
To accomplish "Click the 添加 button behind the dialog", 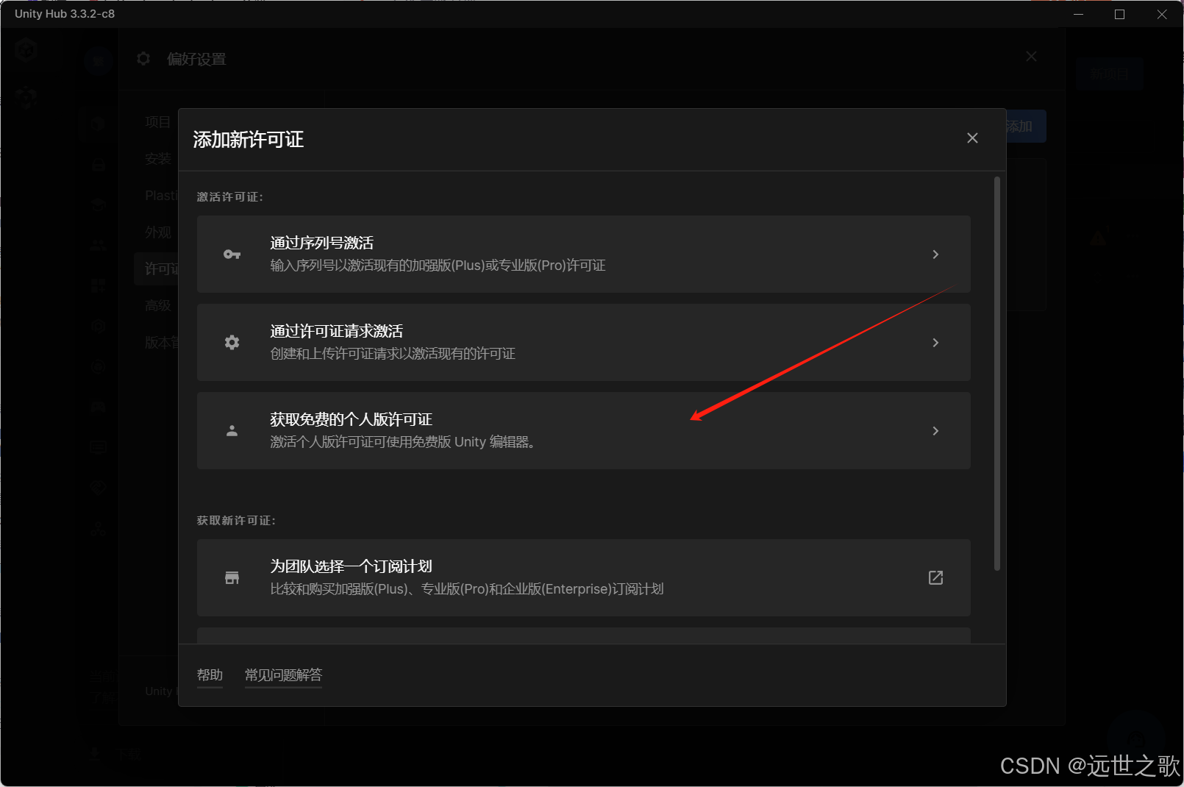I will (1024, 127).
